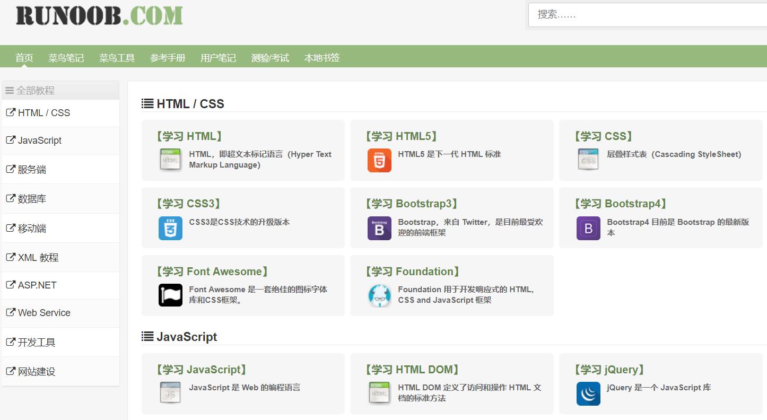The image size is (767, 420).
Task: Open the 菜鸟笔记 navigation tab
Action: [66, 58]
